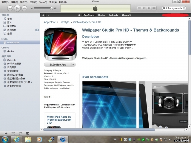
Task: Open the Windows Start menu
Action: [x=5, y=139]
